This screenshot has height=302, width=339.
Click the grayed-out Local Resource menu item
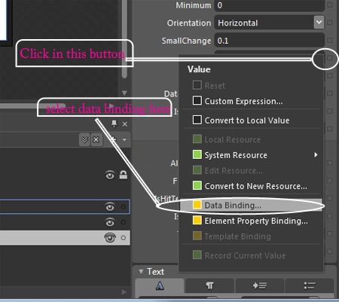pyautogui.click(x=251, y=139)
